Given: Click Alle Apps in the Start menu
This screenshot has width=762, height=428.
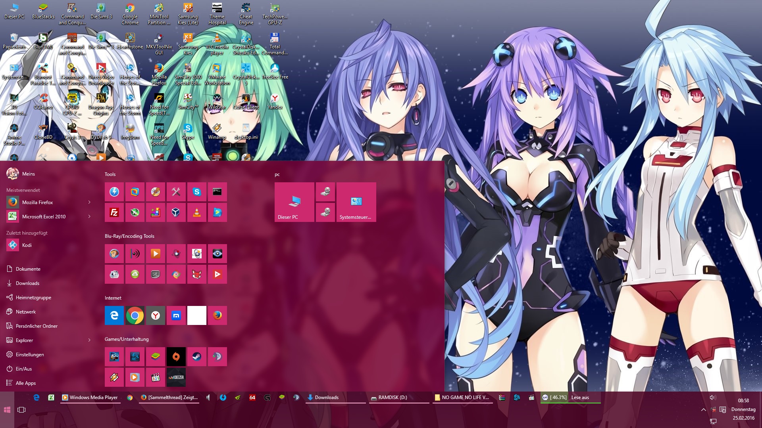Looking at the screenshot, I should [x=25, y=383].
